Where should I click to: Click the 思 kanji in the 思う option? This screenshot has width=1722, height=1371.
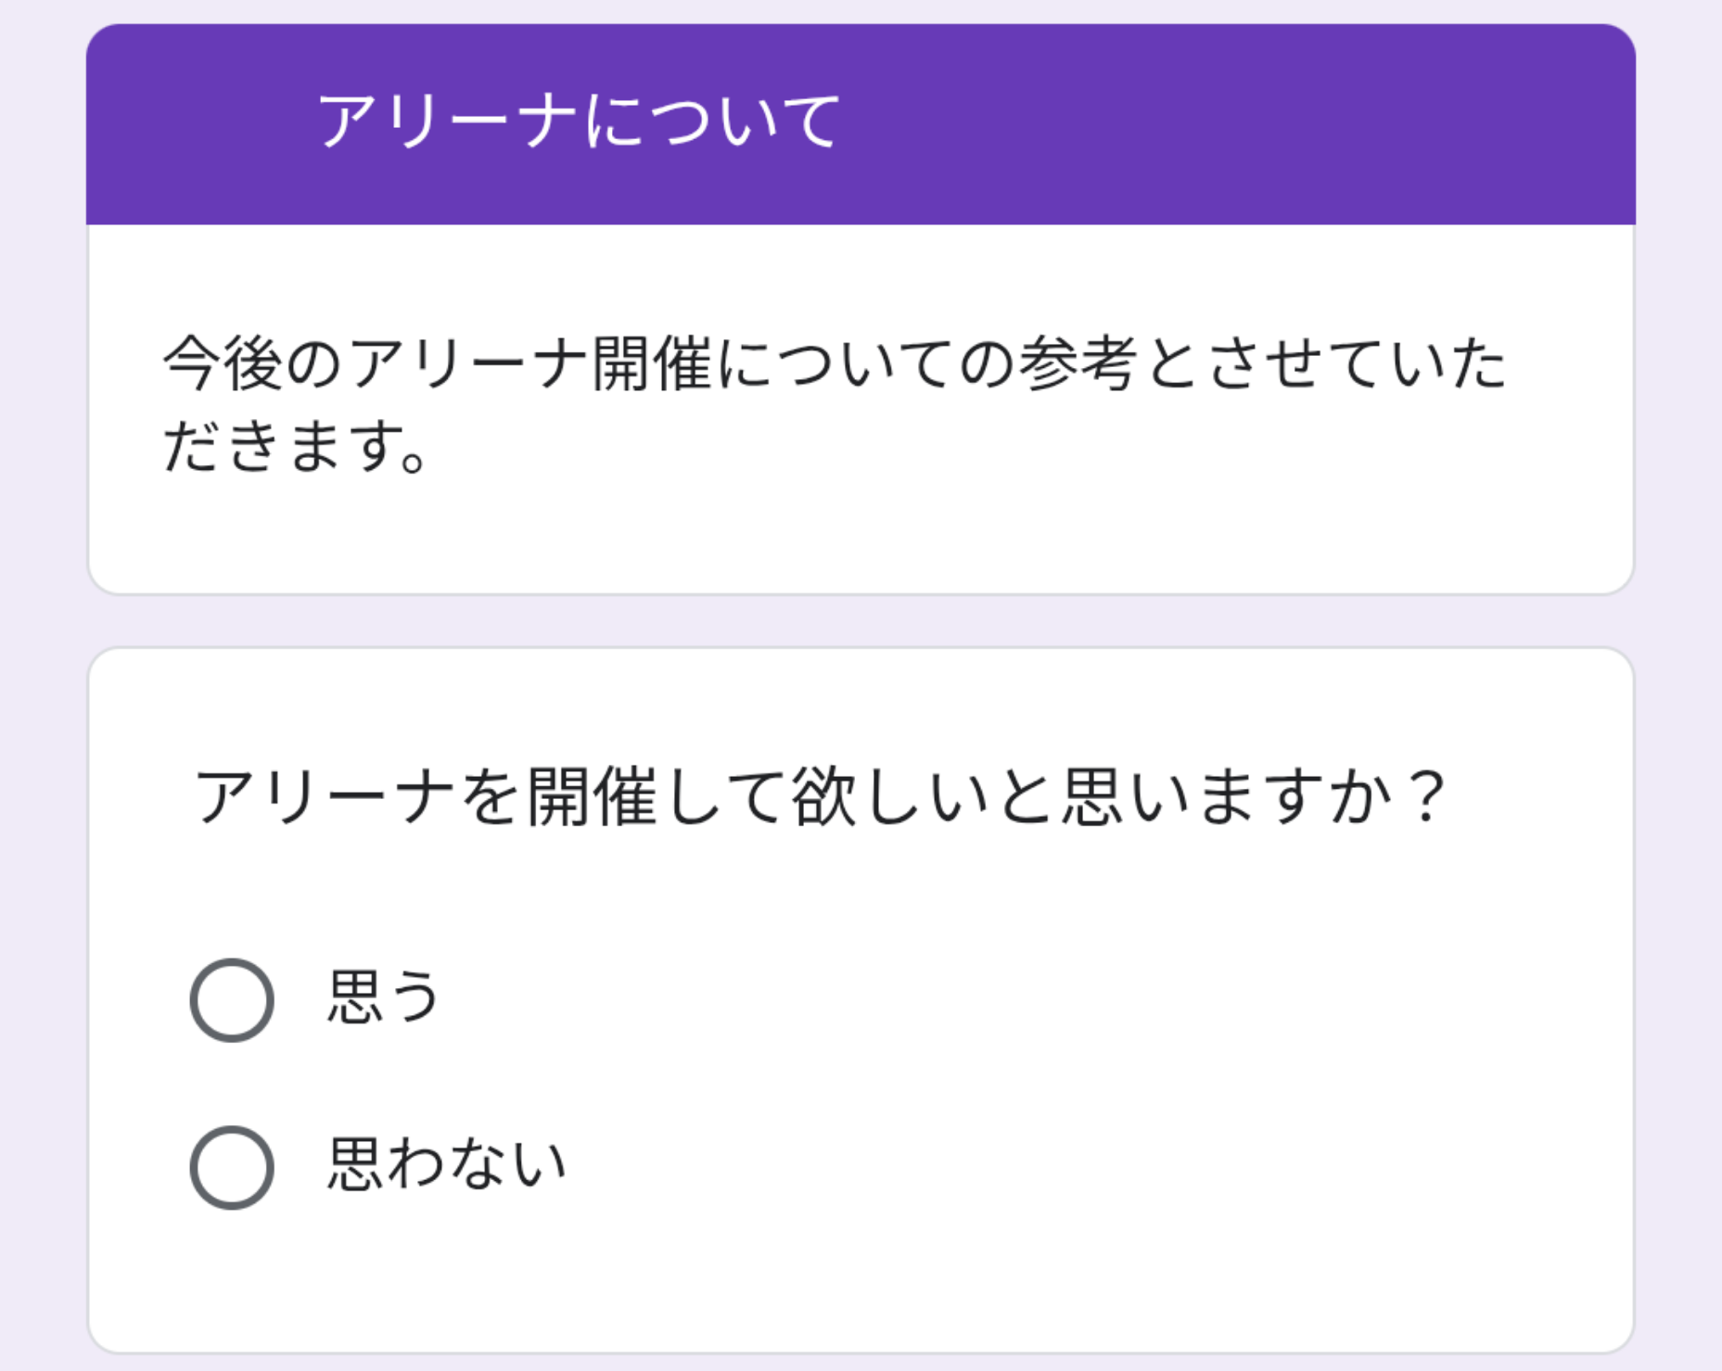tap(356, 997)
